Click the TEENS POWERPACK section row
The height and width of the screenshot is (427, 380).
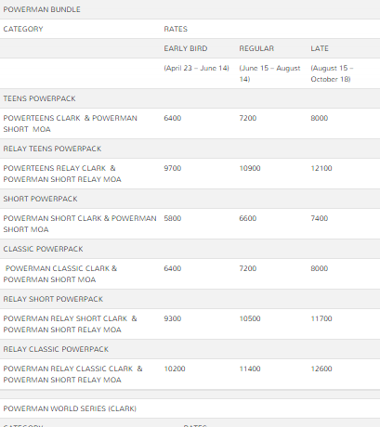tap(190, 98)
